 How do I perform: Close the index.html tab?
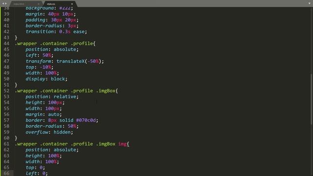click(39, 4)
